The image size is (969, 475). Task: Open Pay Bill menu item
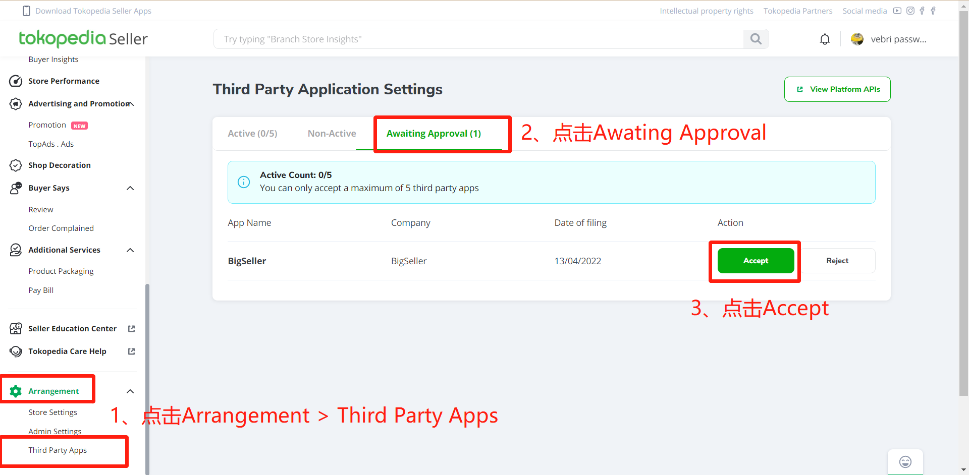coord(41,290)
